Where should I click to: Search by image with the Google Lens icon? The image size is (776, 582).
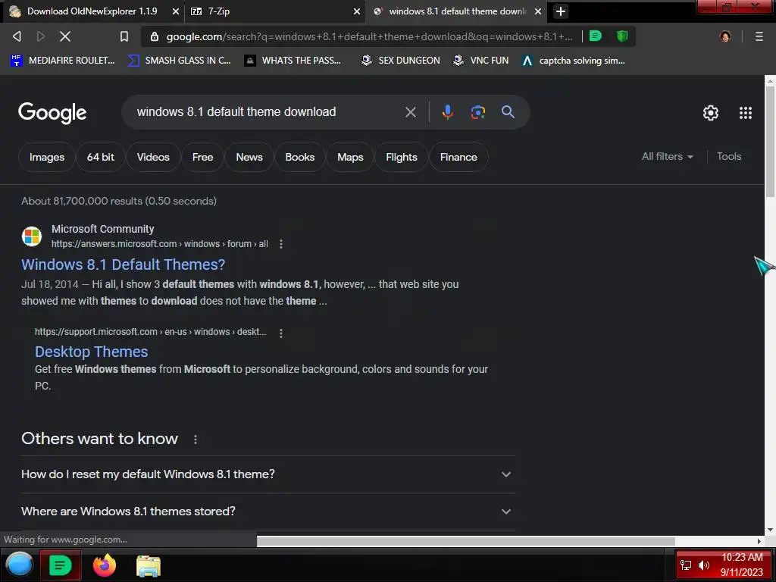477,112
